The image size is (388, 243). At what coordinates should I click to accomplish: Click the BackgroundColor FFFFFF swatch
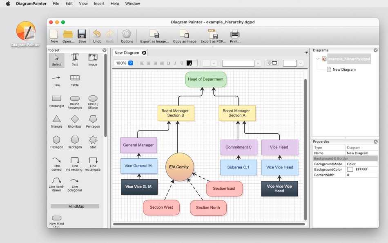[x=350, y=169]
